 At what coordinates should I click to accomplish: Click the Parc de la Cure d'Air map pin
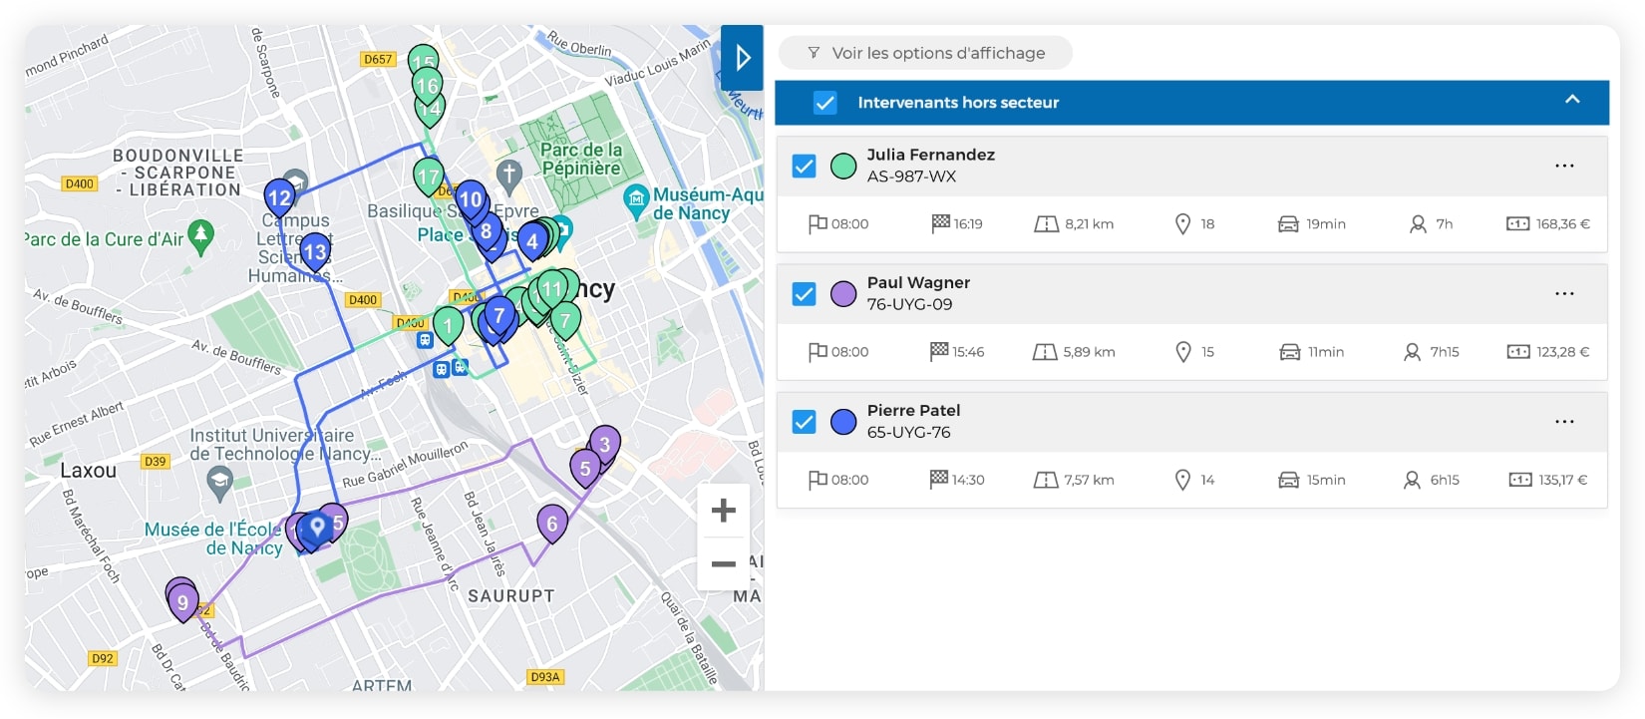pos(201,236)
